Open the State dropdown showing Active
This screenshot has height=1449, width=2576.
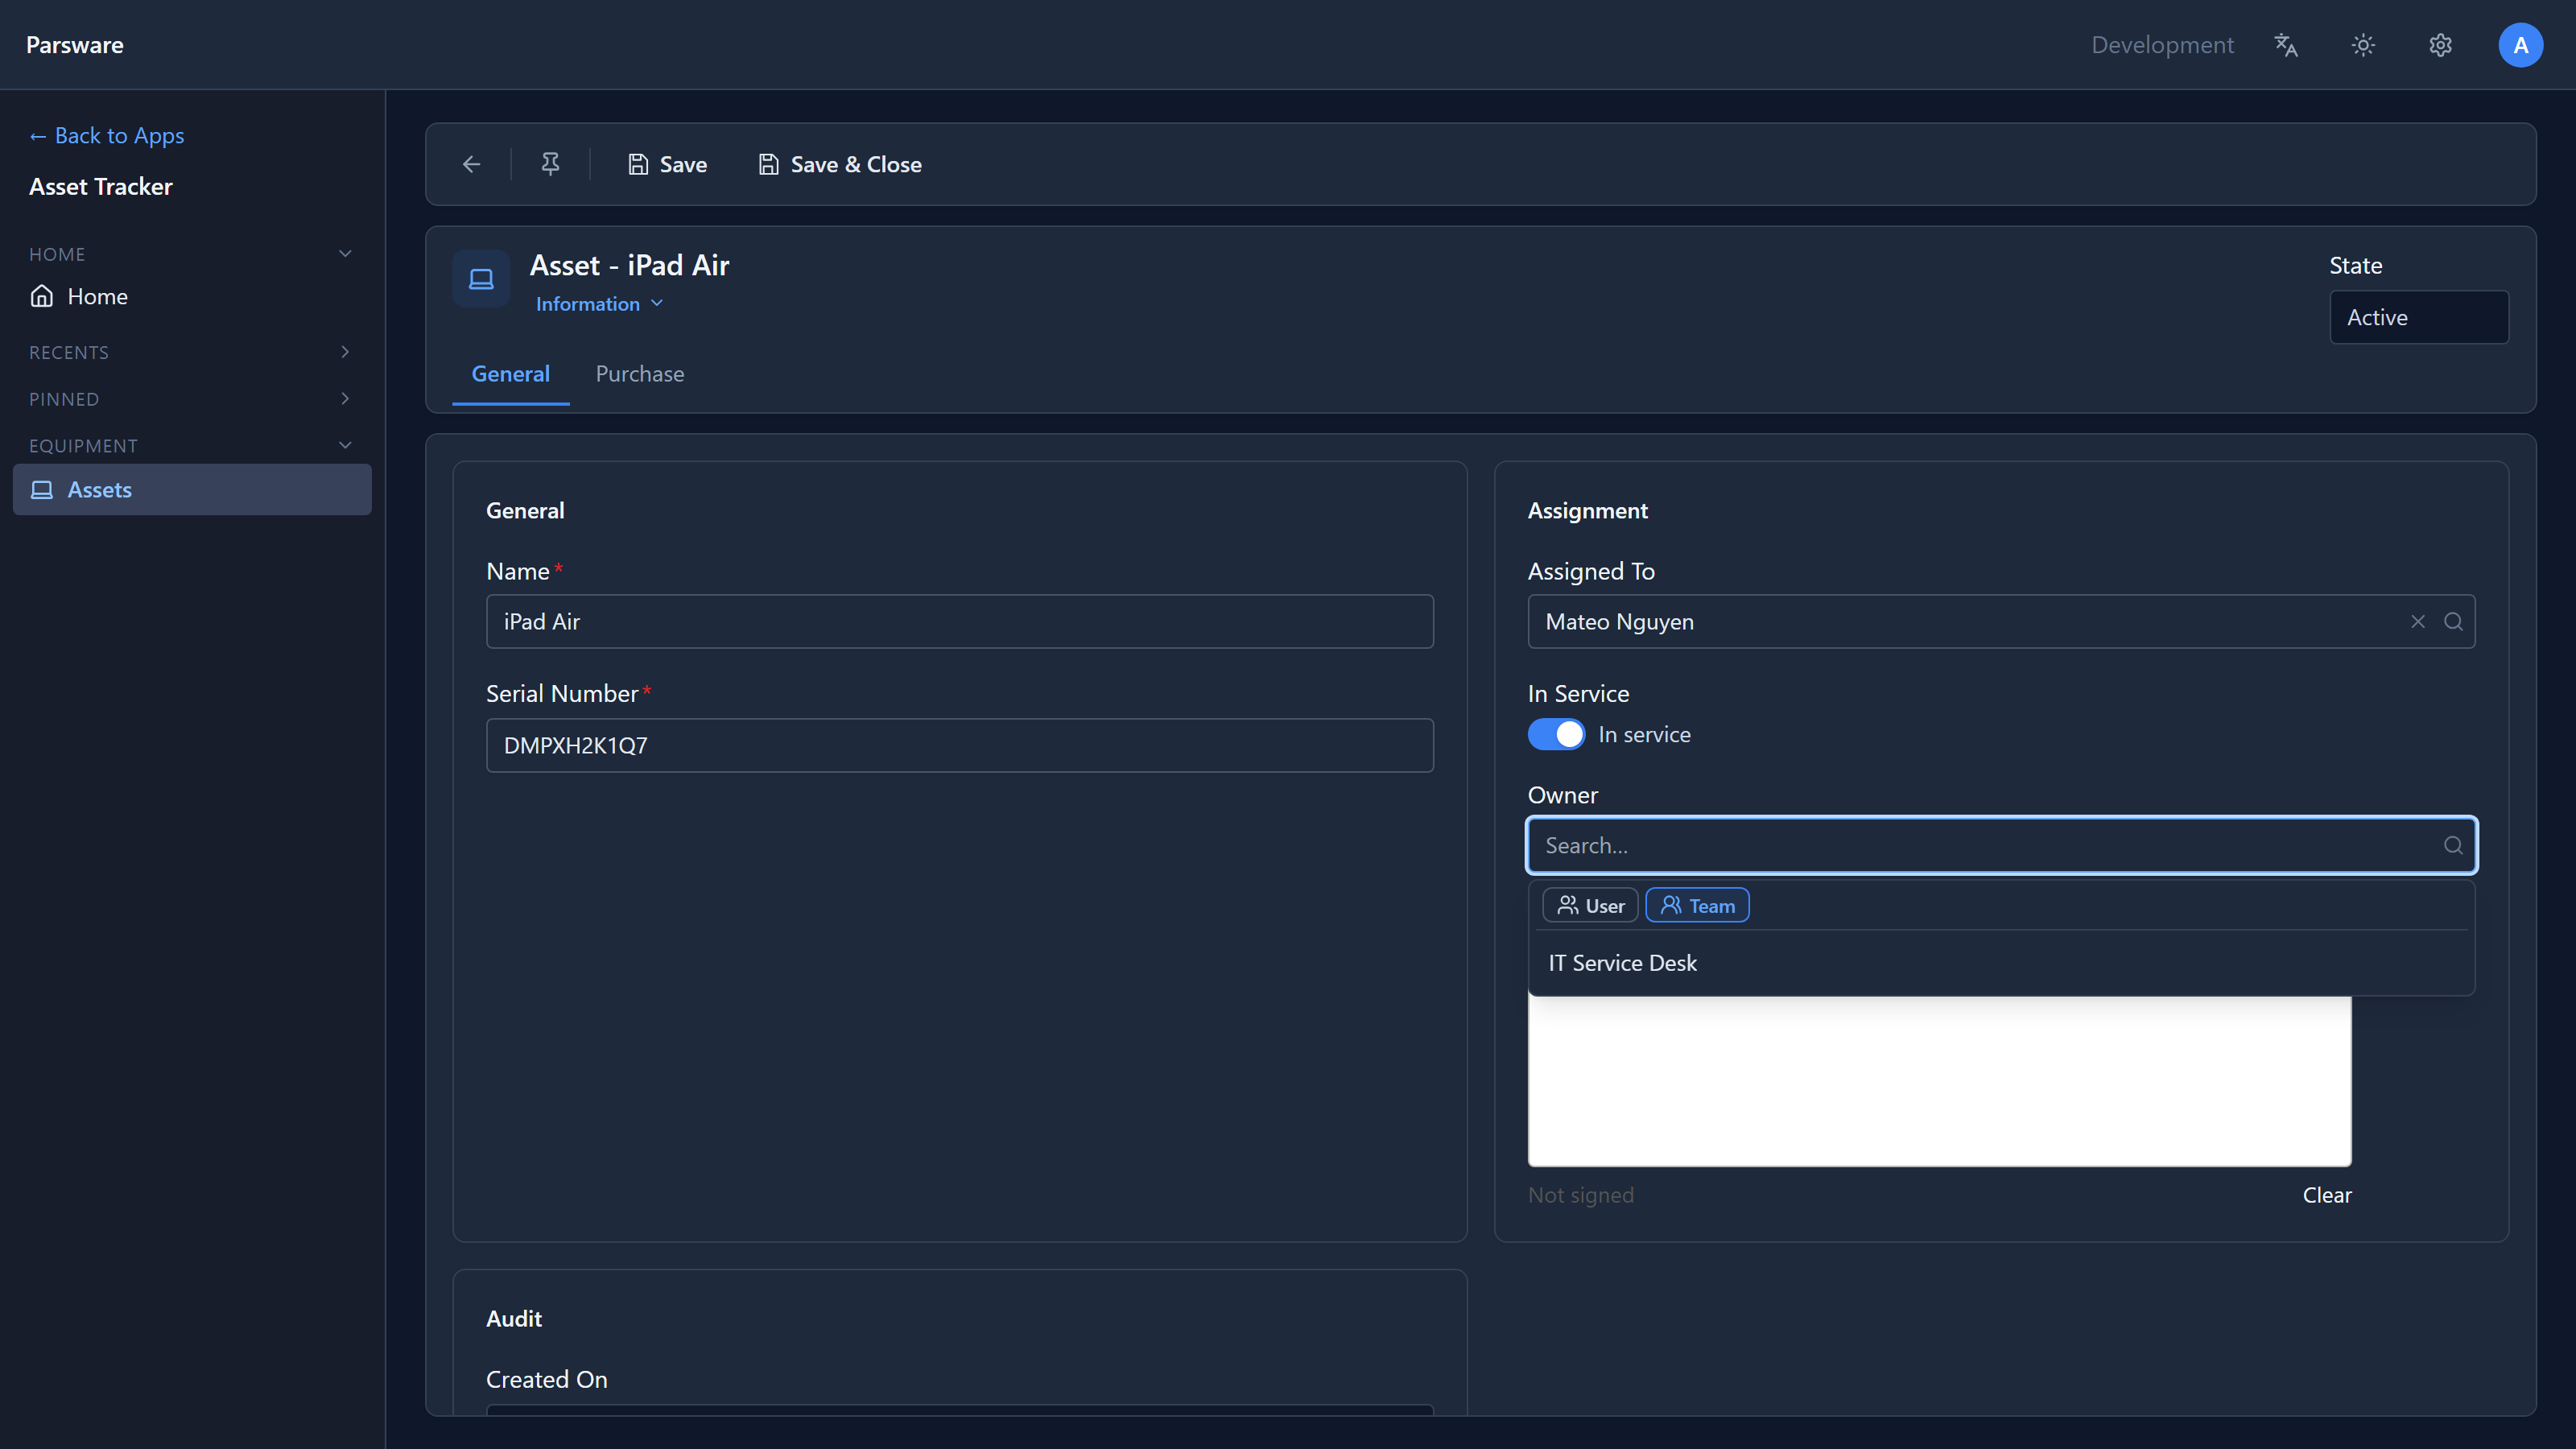point(2418,318)
